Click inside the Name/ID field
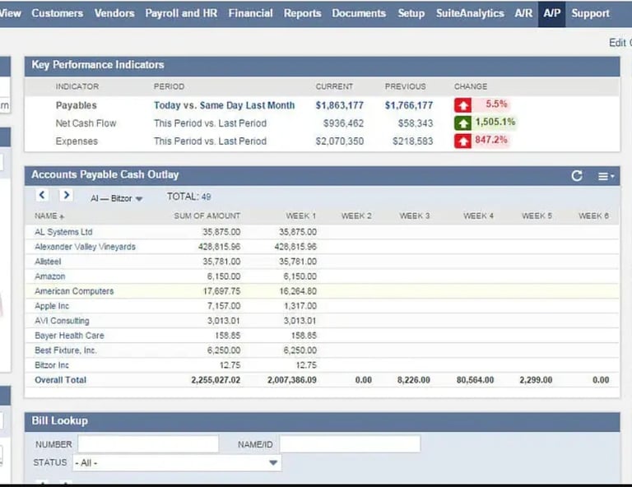This screenshot has width=632, height=487. pyautogui.click(x=350, y=444)
